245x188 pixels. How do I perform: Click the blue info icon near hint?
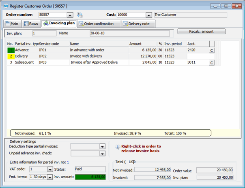pyautogui.click(x=117, y=147)
